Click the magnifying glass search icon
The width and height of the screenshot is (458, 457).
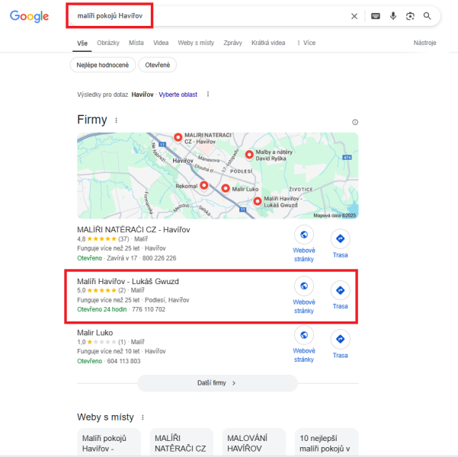pos(427,16)
